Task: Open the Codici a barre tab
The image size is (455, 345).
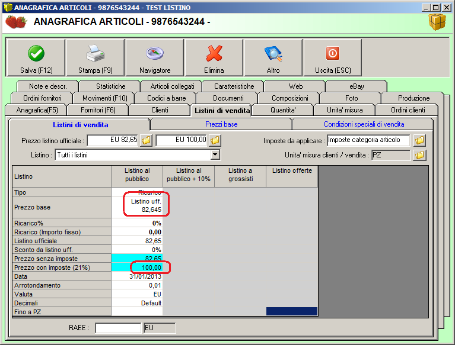Action: [x=166, y=98]
